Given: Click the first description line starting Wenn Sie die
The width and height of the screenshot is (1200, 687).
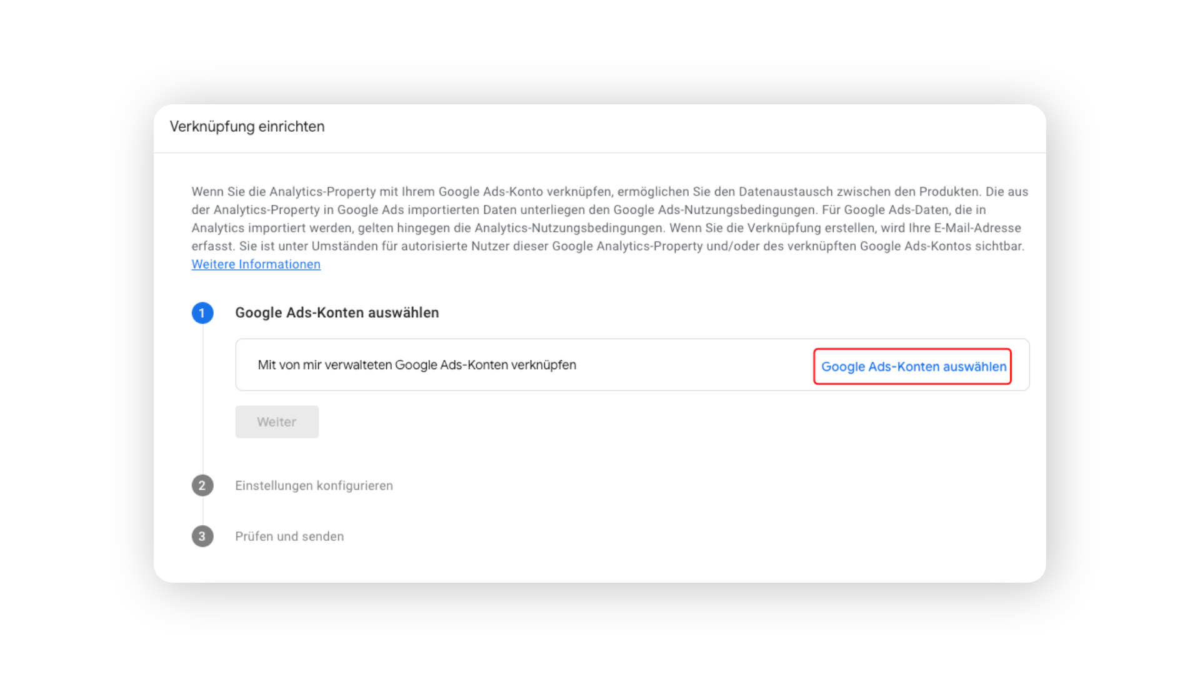Looking at the screenshot, I should click(x=609, y=192).
